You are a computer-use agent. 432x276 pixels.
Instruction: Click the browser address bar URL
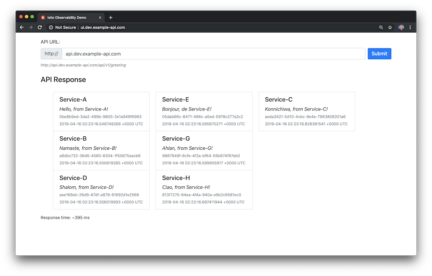coord(103,28)
